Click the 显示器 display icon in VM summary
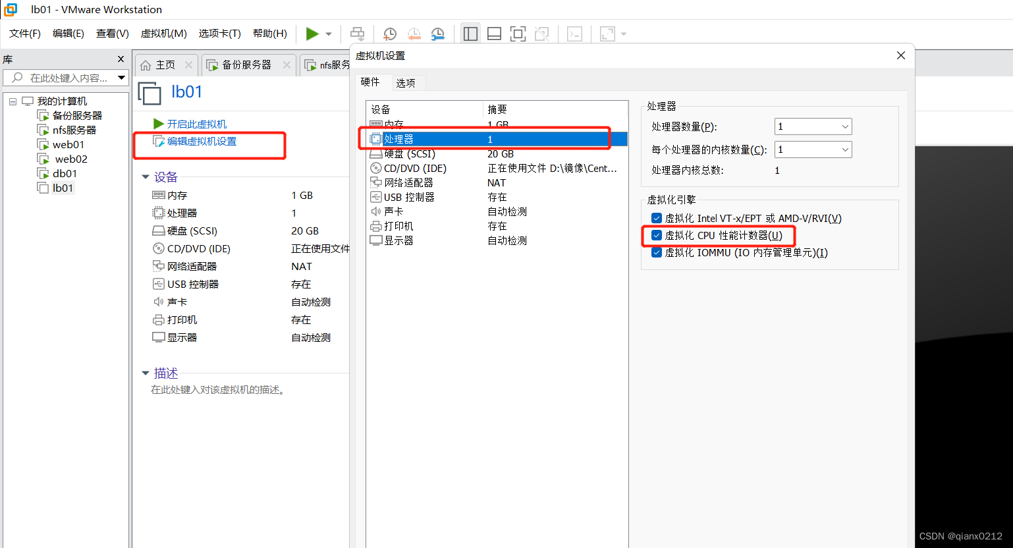 coord(159,337)
